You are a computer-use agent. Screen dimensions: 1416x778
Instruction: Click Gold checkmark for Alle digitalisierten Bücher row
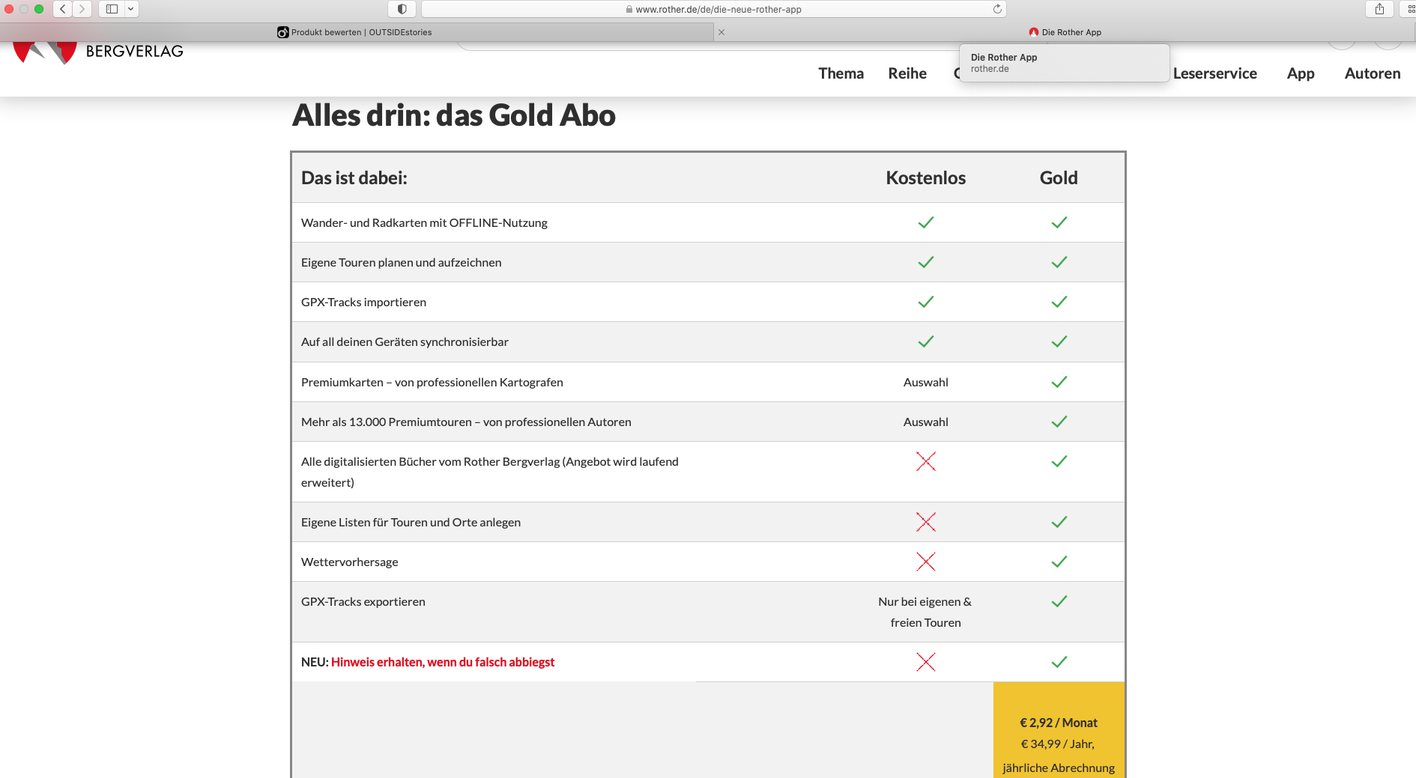pos(1059,461)
